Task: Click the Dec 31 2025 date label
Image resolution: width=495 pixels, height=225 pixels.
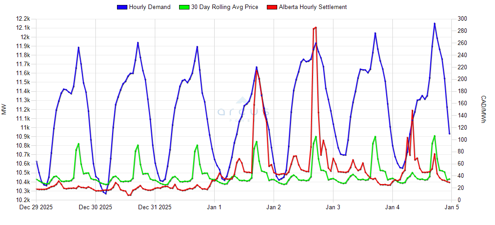Action: click(x=155, y=207)
